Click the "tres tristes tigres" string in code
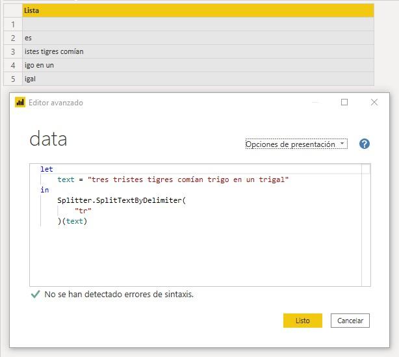 pyautogui.click(x=187, y=179)
